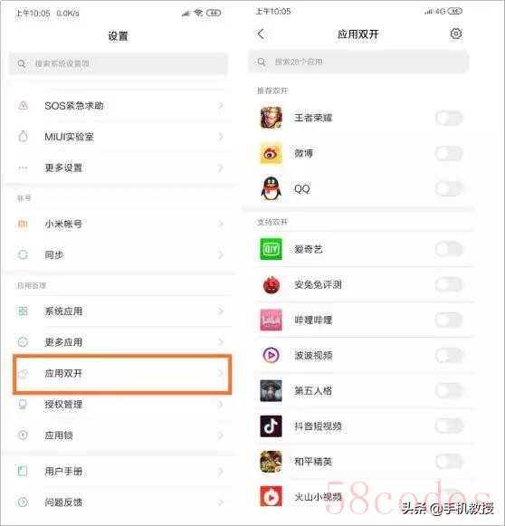Toggle dual app switch for QQ
The height and width of the screenshot is (526, 505).
coord(449,189)
